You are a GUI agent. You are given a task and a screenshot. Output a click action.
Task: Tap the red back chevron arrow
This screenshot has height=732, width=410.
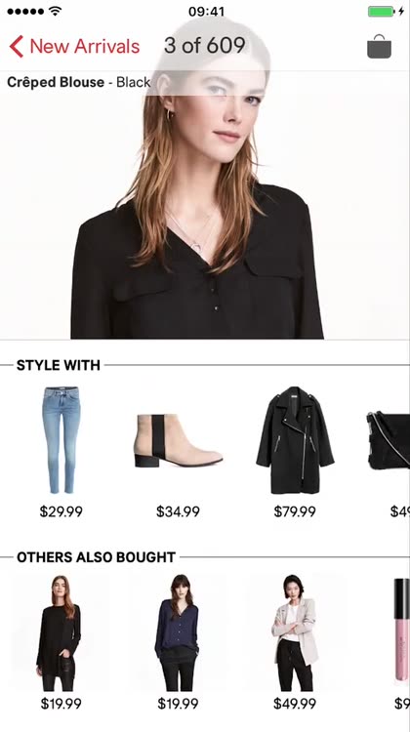point(16,46)
